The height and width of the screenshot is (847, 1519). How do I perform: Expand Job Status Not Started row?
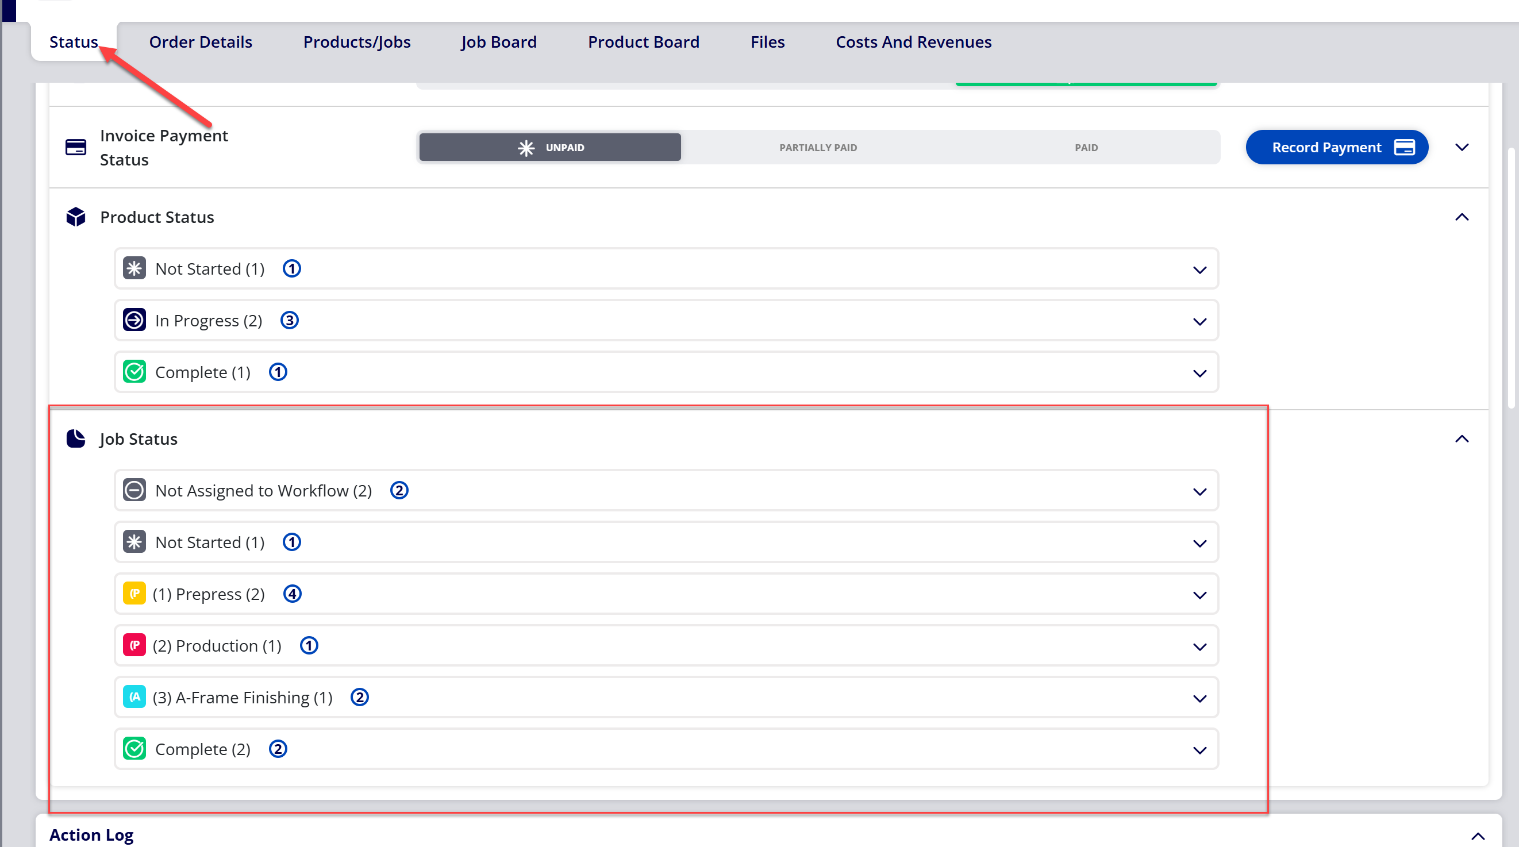[x=1199, y=544]
